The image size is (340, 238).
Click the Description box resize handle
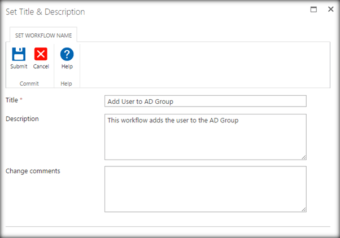tap(303, 157)
